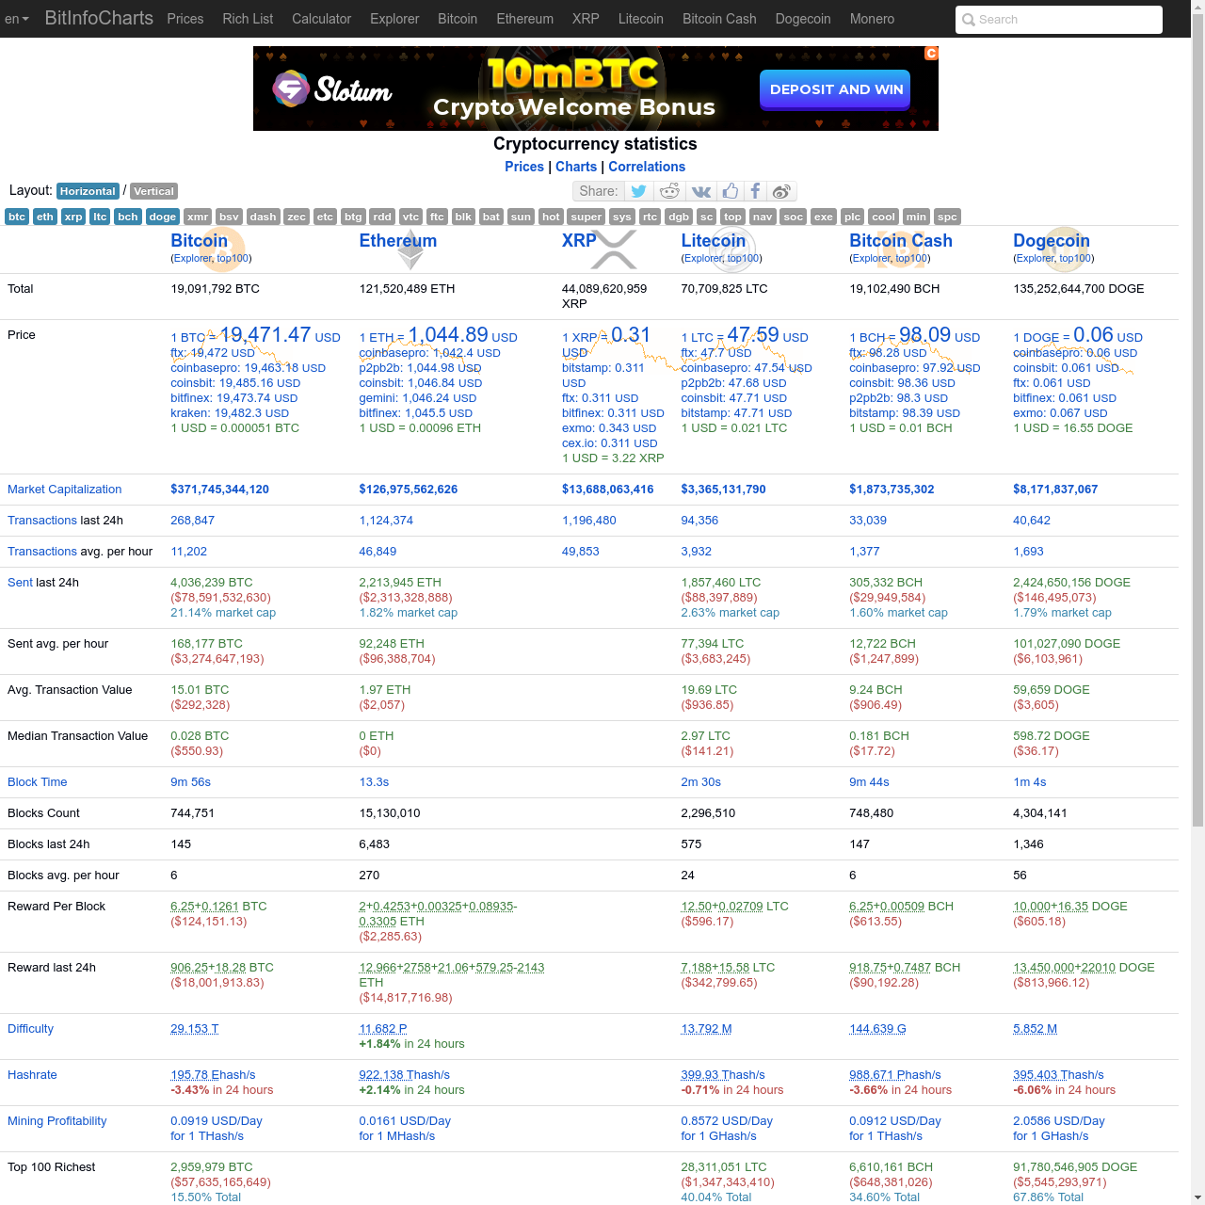Open the Mining Profitability row link
Viewport: 1205px width, 1205px height.
56,1121
